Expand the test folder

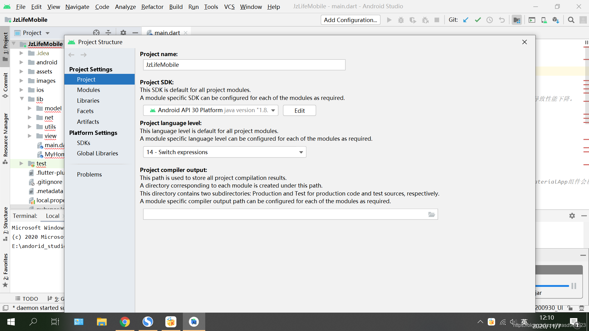(x=21, y=163)
